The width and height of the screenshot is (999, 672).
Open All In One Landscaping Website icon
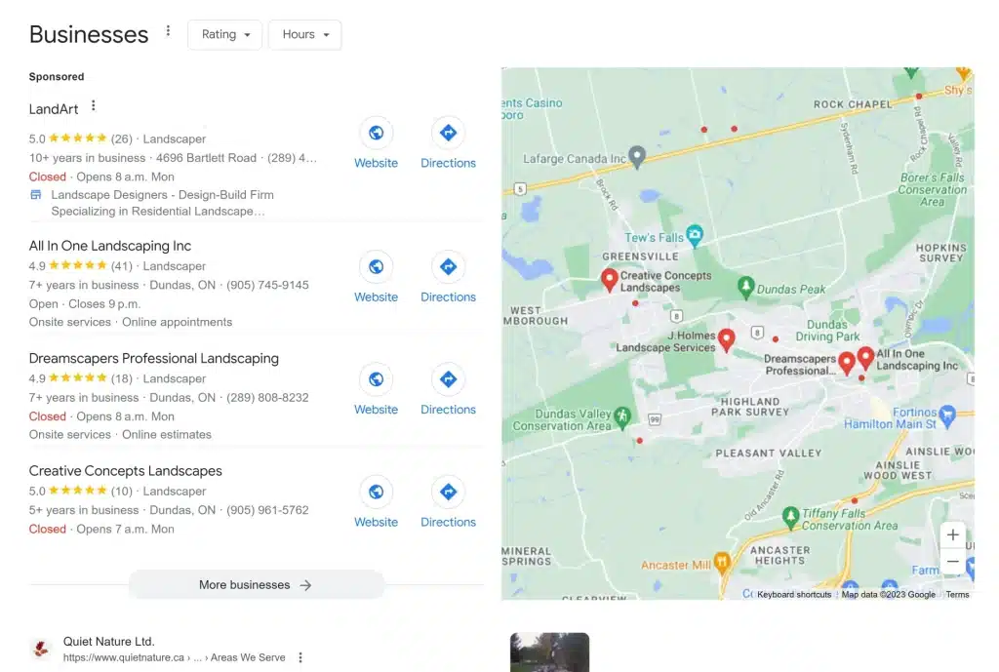[x=376, y=266]
